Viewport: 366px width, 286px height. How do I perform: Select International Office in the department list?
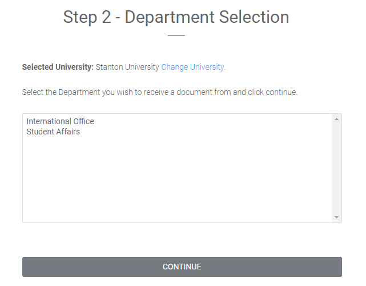pos(177,121)
